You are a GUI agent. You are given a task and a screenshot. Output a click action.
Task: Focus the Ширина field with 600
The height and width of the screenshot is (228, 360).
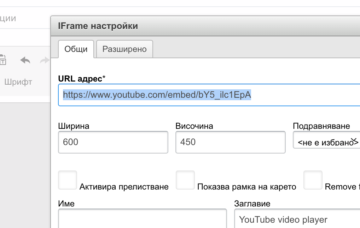[x=113, y=142]
